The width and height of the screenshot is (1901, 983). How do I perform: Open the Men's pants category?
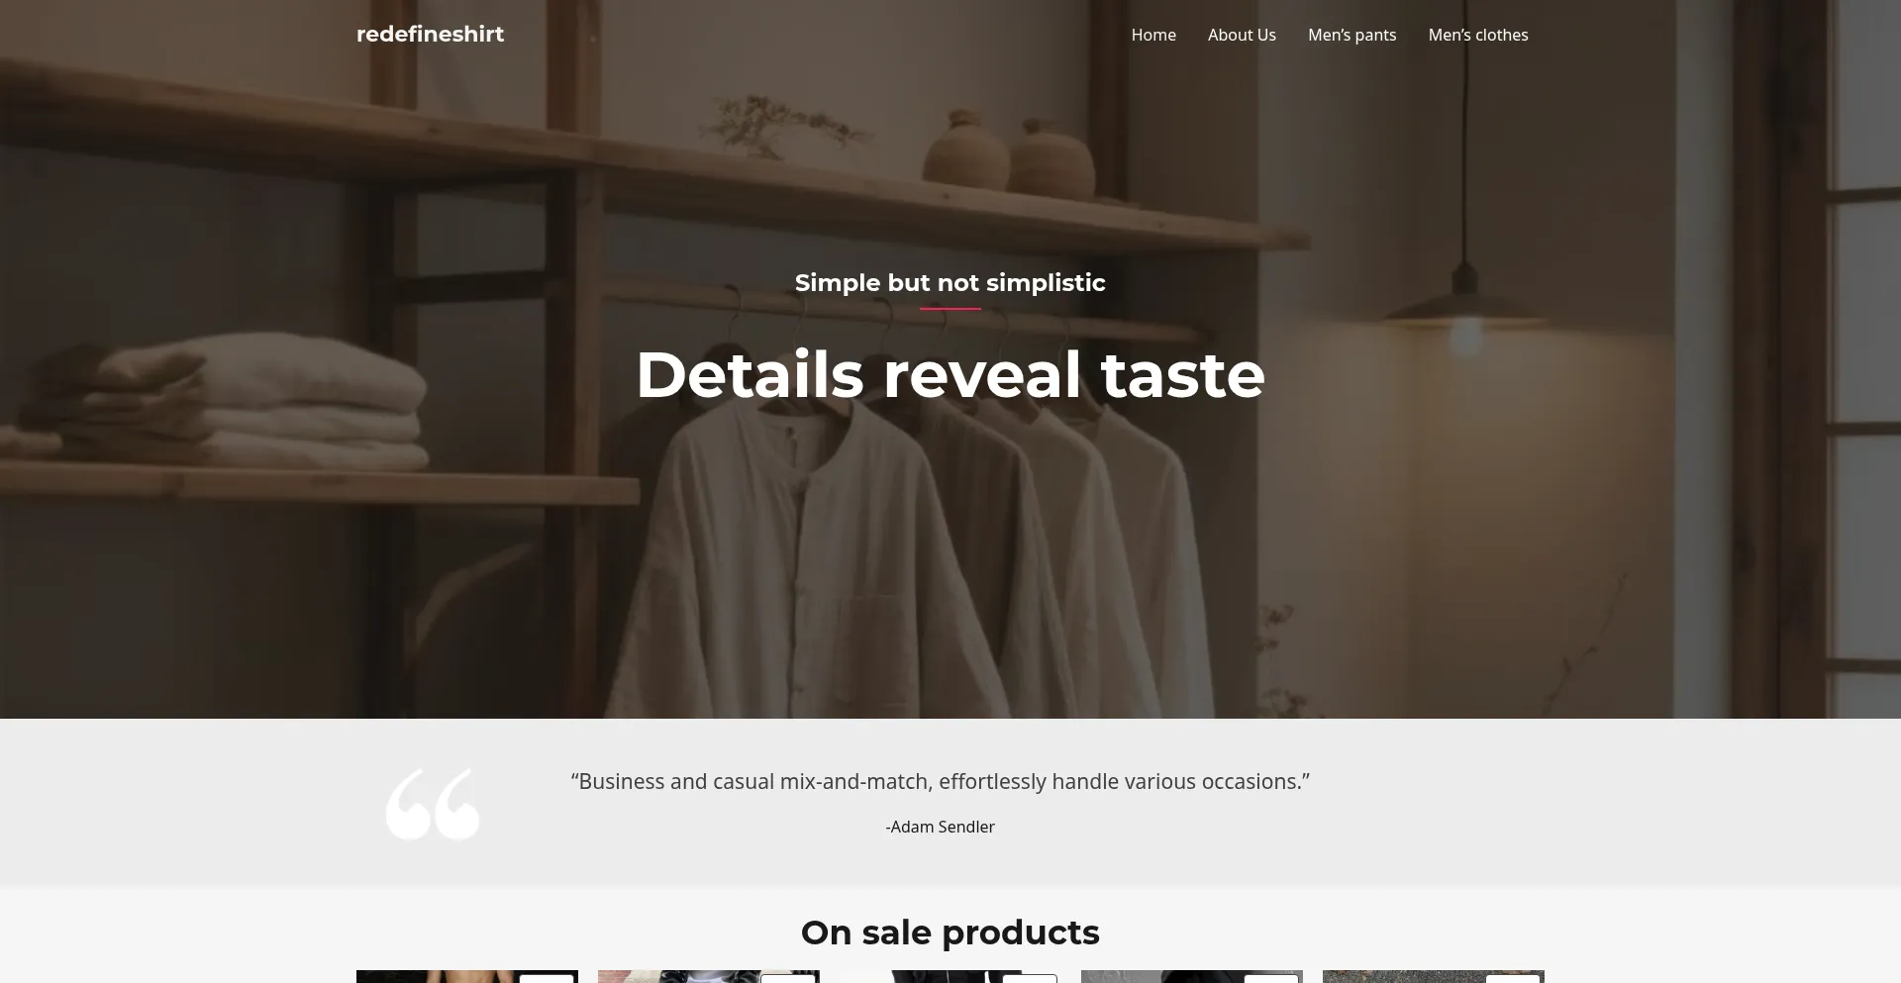coord(1351,35)
